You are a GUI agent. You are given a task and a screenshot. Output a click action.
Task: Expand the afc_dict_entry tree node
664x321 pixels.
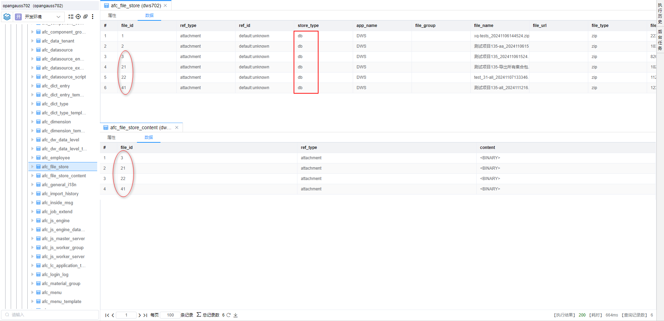pyautogui.click(x=33, y=86)
